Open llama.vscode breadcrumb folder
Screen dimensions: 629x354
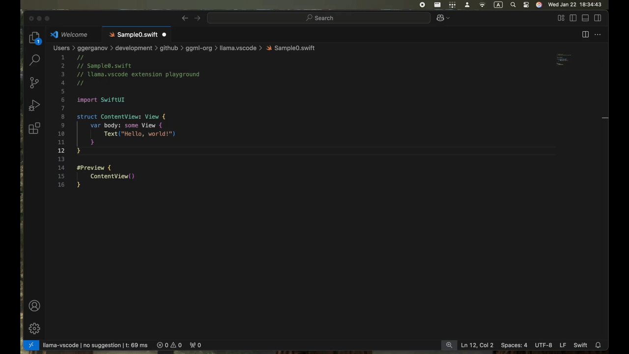[x=238, y=48]
